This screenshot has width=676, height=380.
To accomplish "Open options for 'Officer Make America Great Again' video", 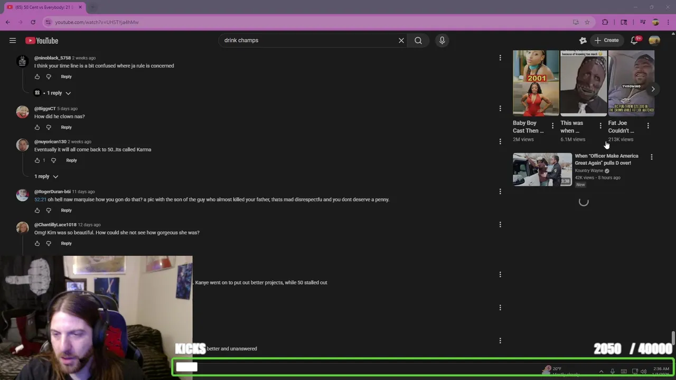I will click(x=652, y=157).
